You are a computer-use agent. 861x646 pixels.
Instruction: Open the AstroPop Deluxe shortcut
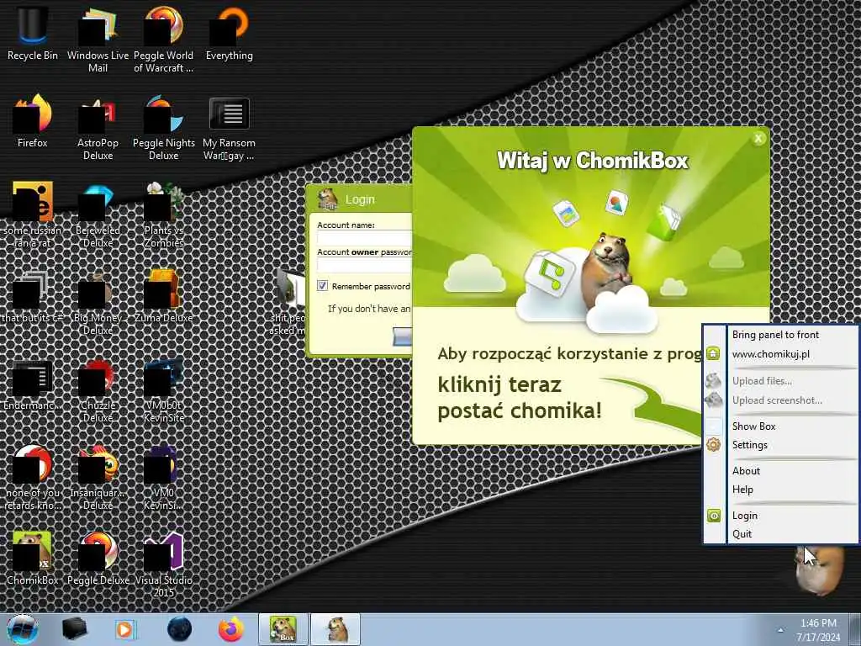tap(98, 128)
